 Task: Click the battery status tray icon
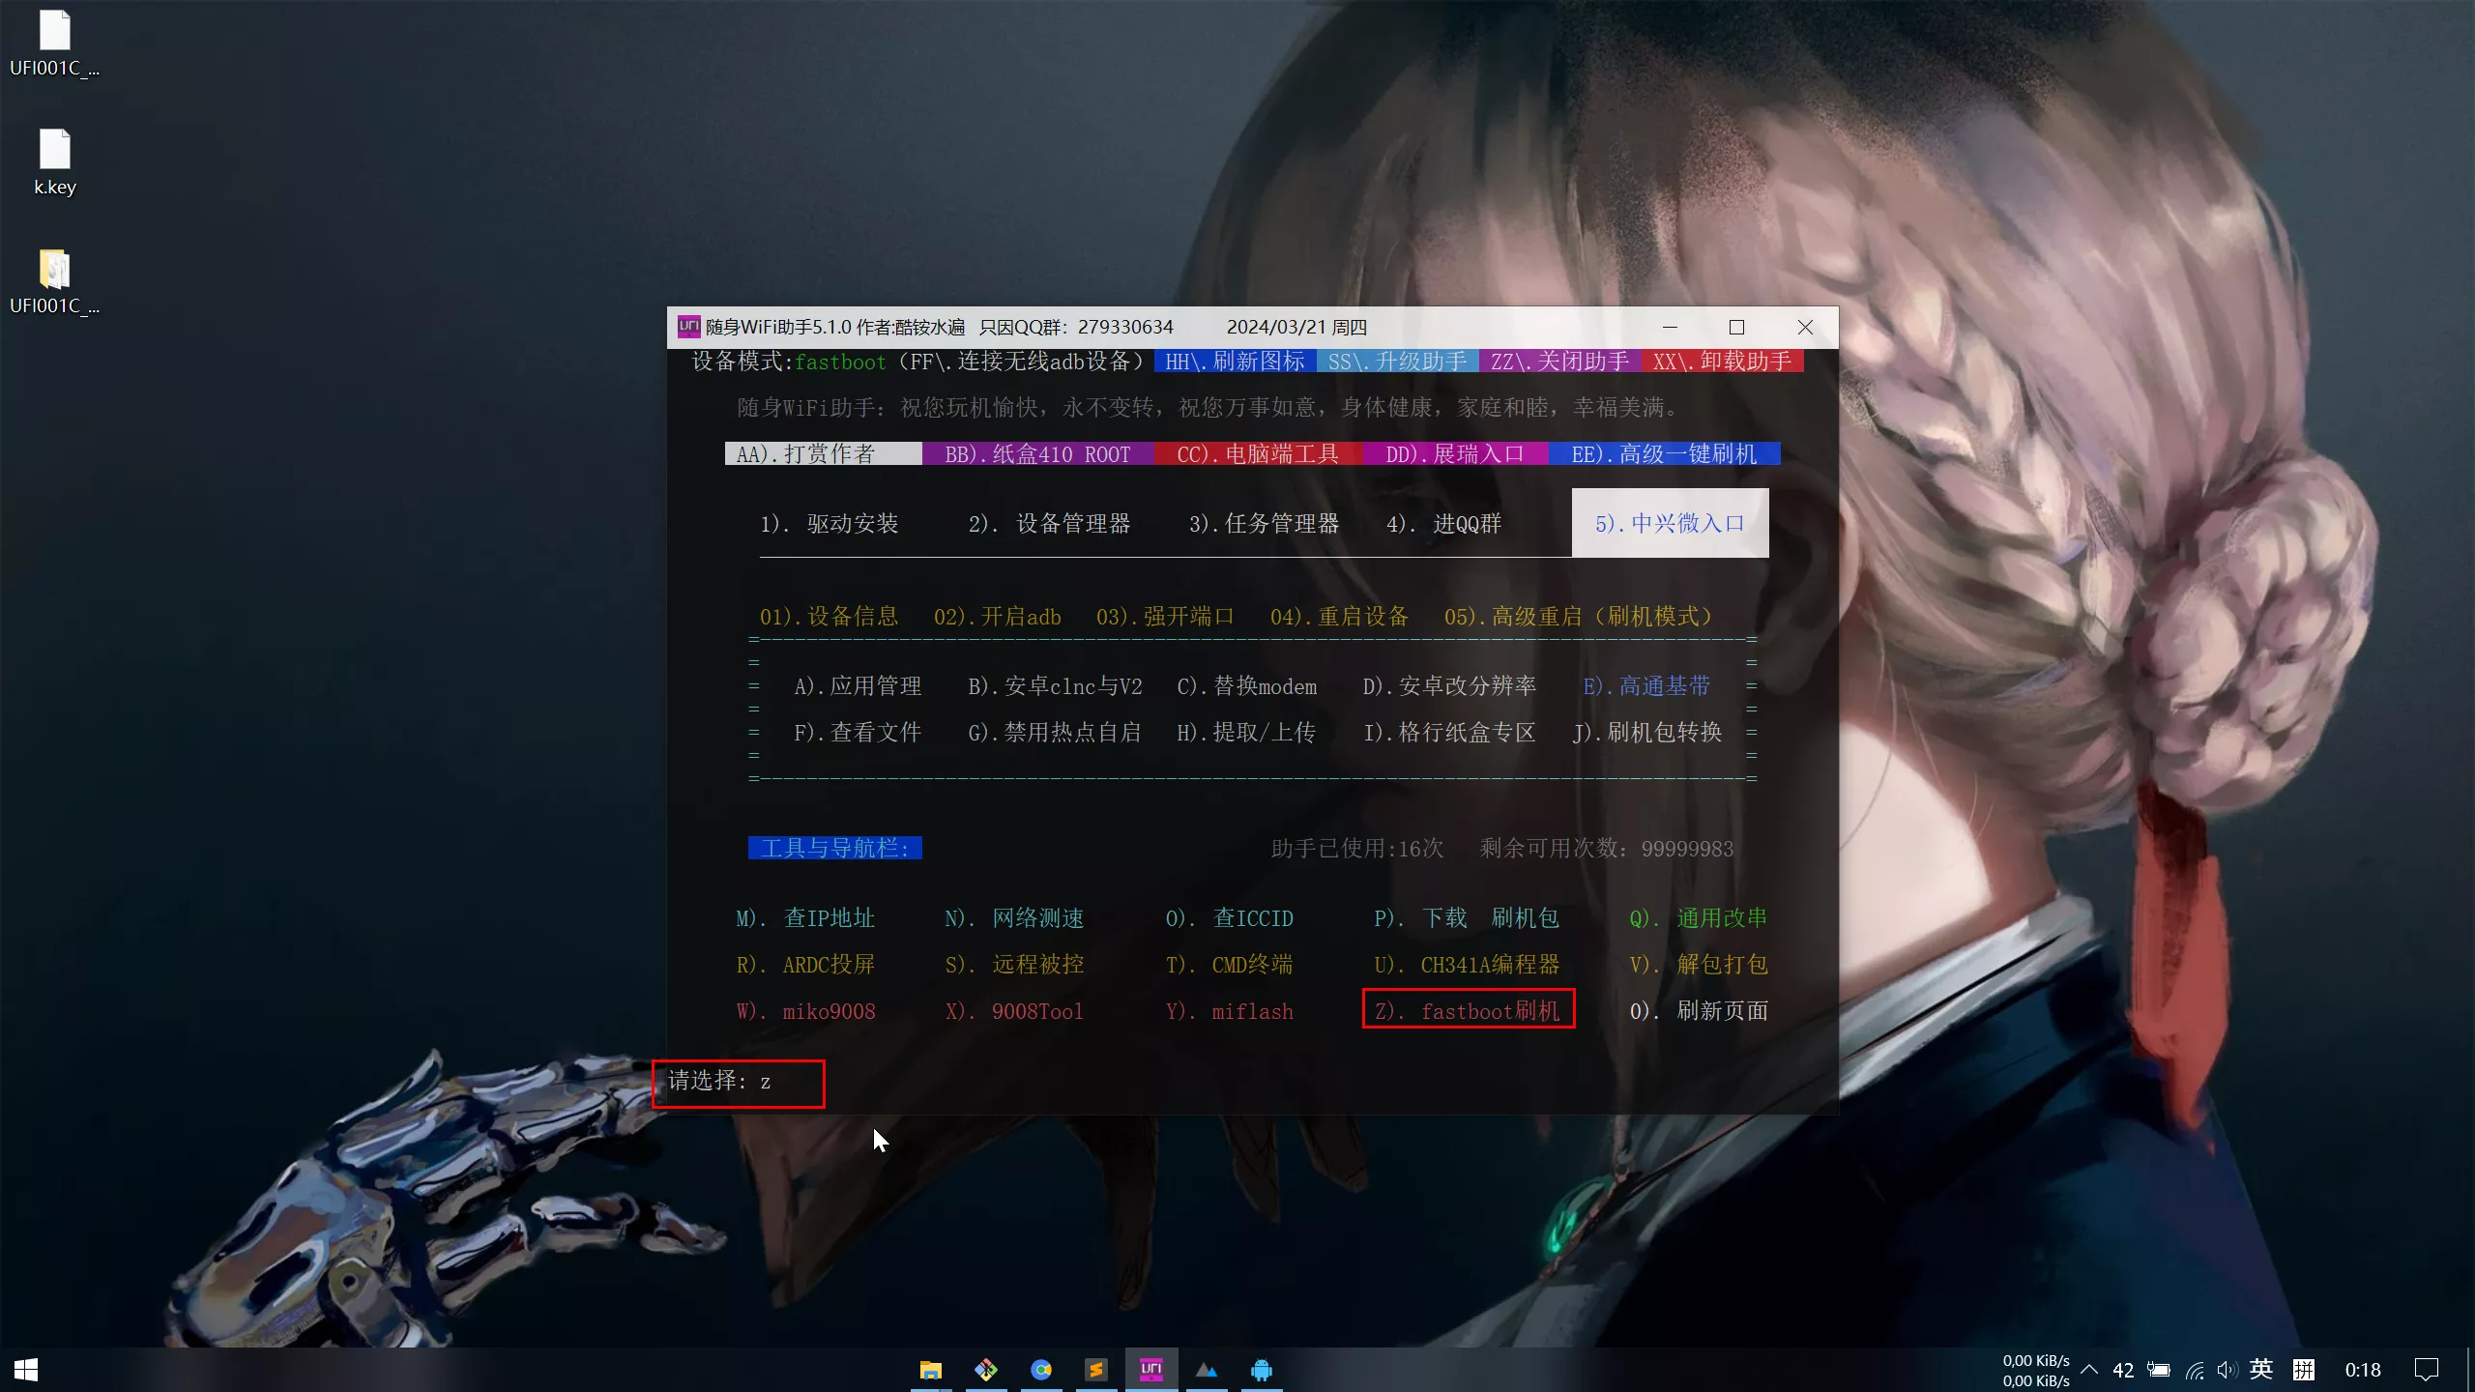2158,1370
